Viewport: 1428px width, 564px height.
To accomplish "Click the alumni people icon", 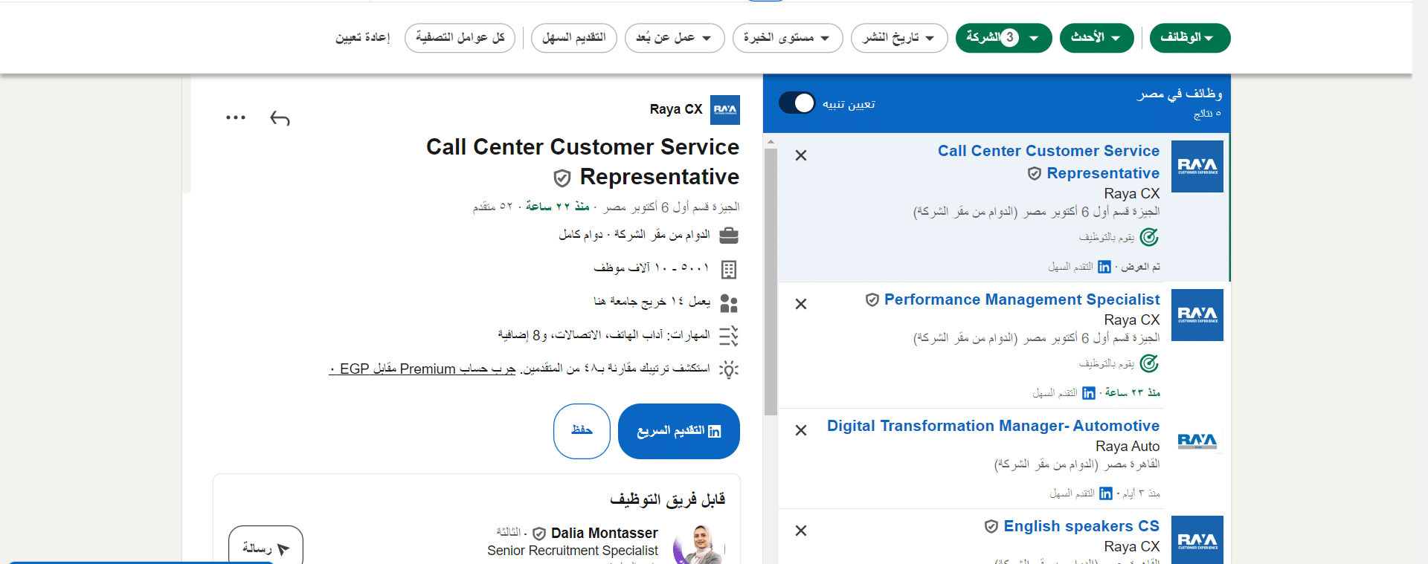I will (729, 303).
